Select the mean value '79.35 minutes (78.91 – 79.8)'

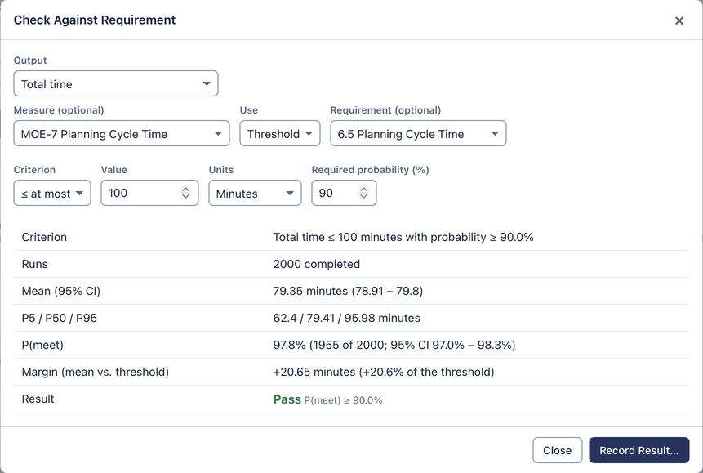pos(348,291)
